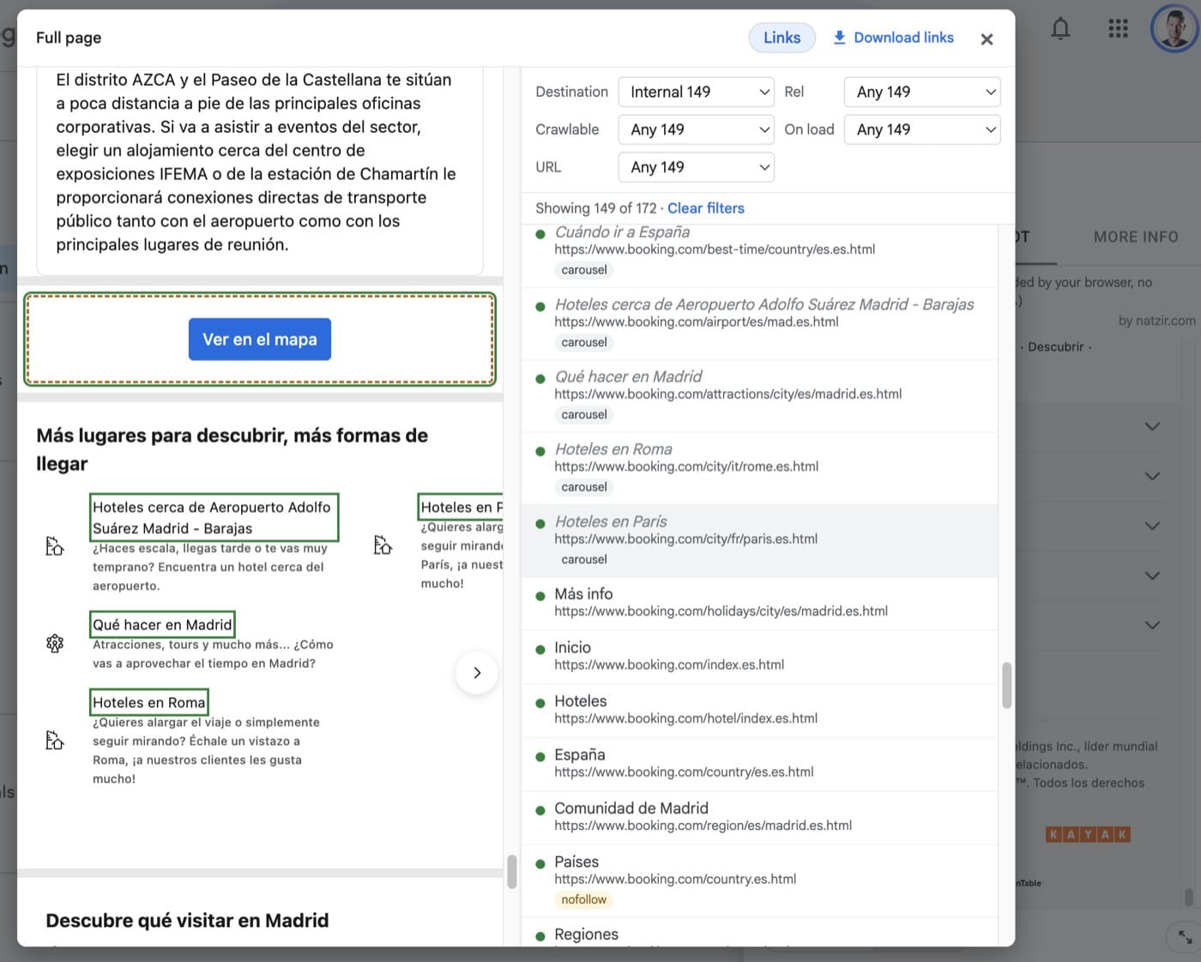1201x962 pixels.
Task: Click the page preview vertical scrollbar
Action: point(511,872)
